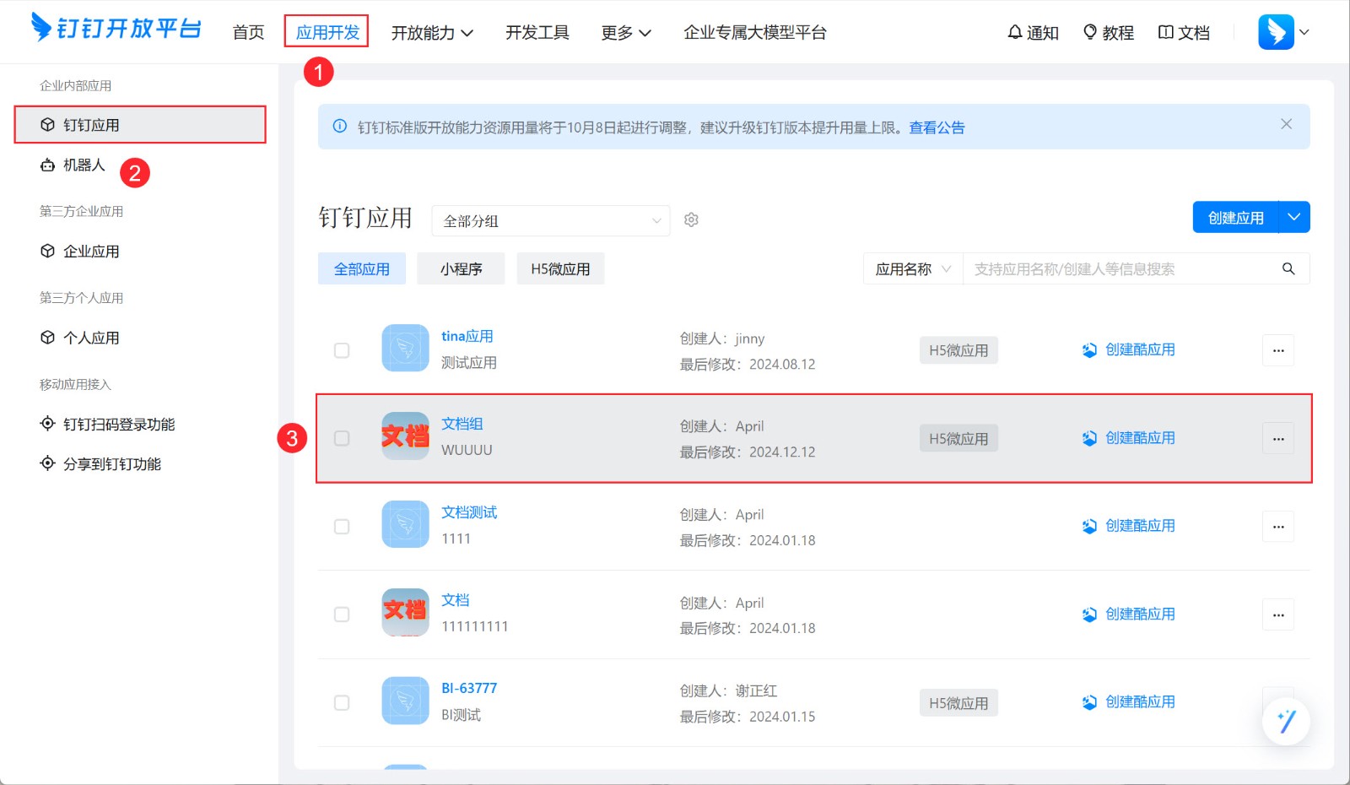The height and width of the screenshot is (785, 1350).
Task: Tick the checkbox for 文档测试
Action: pyautogui.click(x=342, y=527)
